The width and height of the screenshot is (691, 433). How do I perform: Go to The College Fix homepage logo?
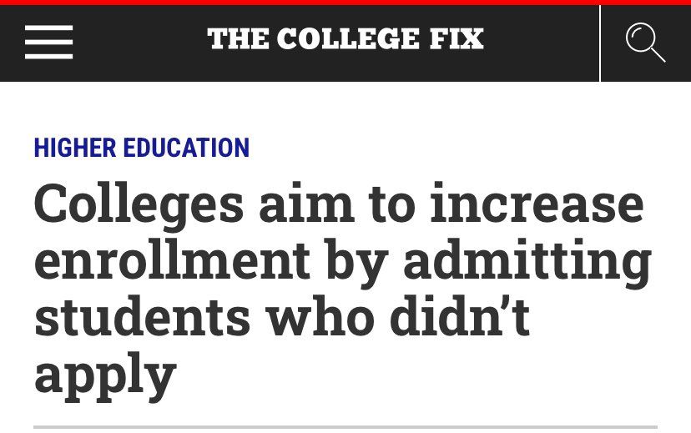click(345, 39)
